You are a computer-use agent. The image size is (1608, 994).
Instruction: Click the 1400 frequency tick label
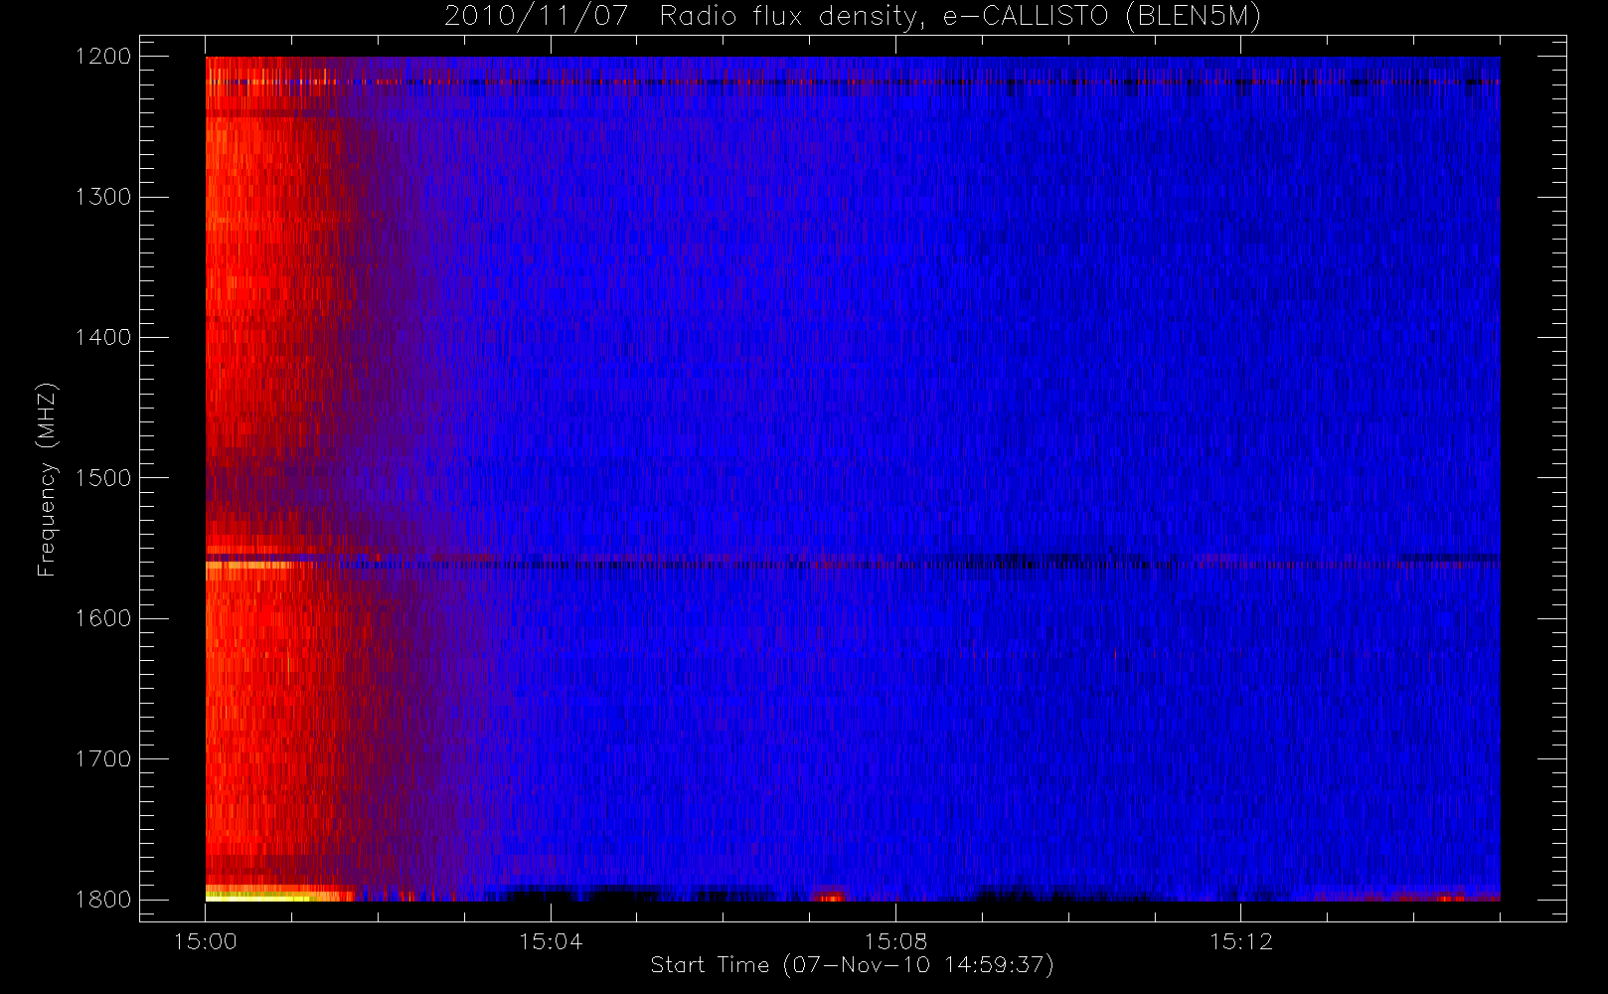tap(103, 338)
